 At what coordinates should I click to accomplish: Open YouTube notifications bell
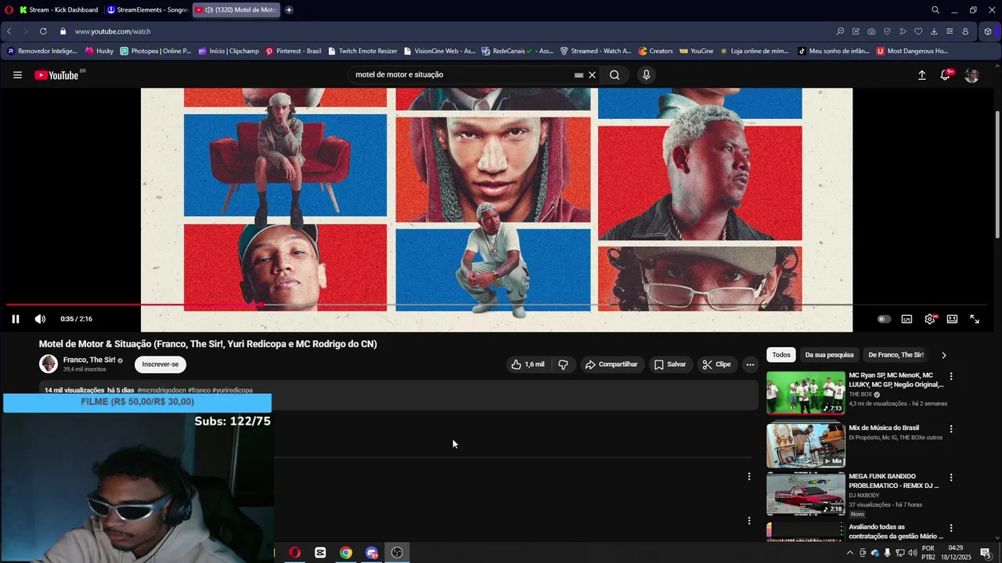pyautogui.click(x=946, y=75)
